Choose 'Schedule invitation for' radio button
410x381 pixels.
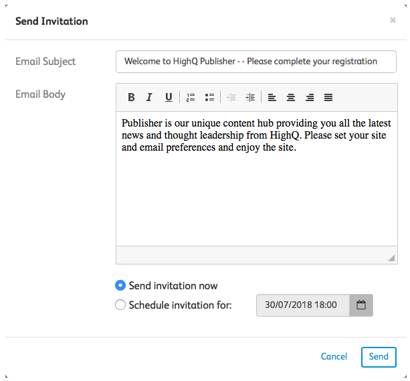120,305
